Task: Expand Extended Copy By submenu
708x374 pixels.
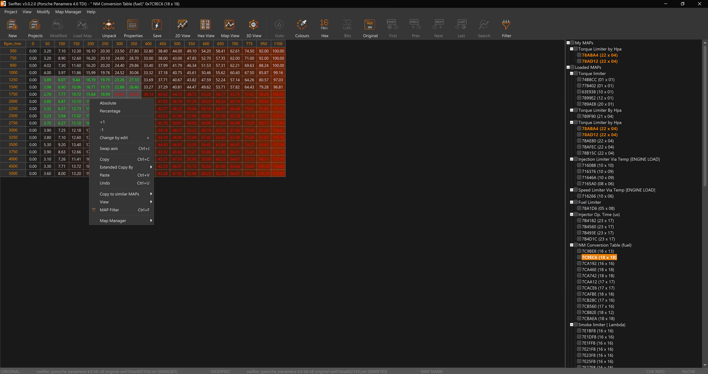Action: pyautogui.click(x=121, y=167)
